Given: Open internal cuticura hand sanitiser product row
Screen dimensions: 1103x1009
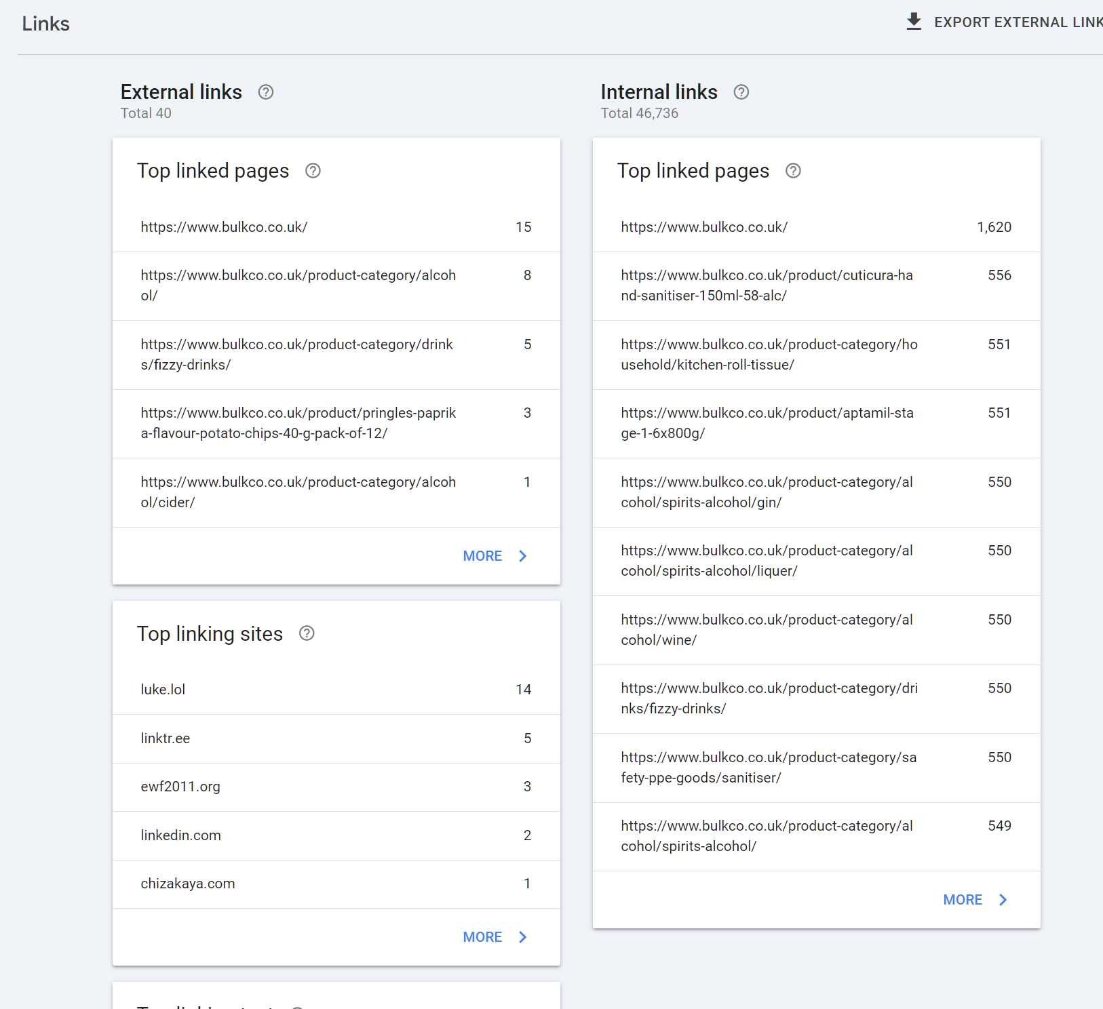Looking at the screenshot, I should (x=816, y=285).
